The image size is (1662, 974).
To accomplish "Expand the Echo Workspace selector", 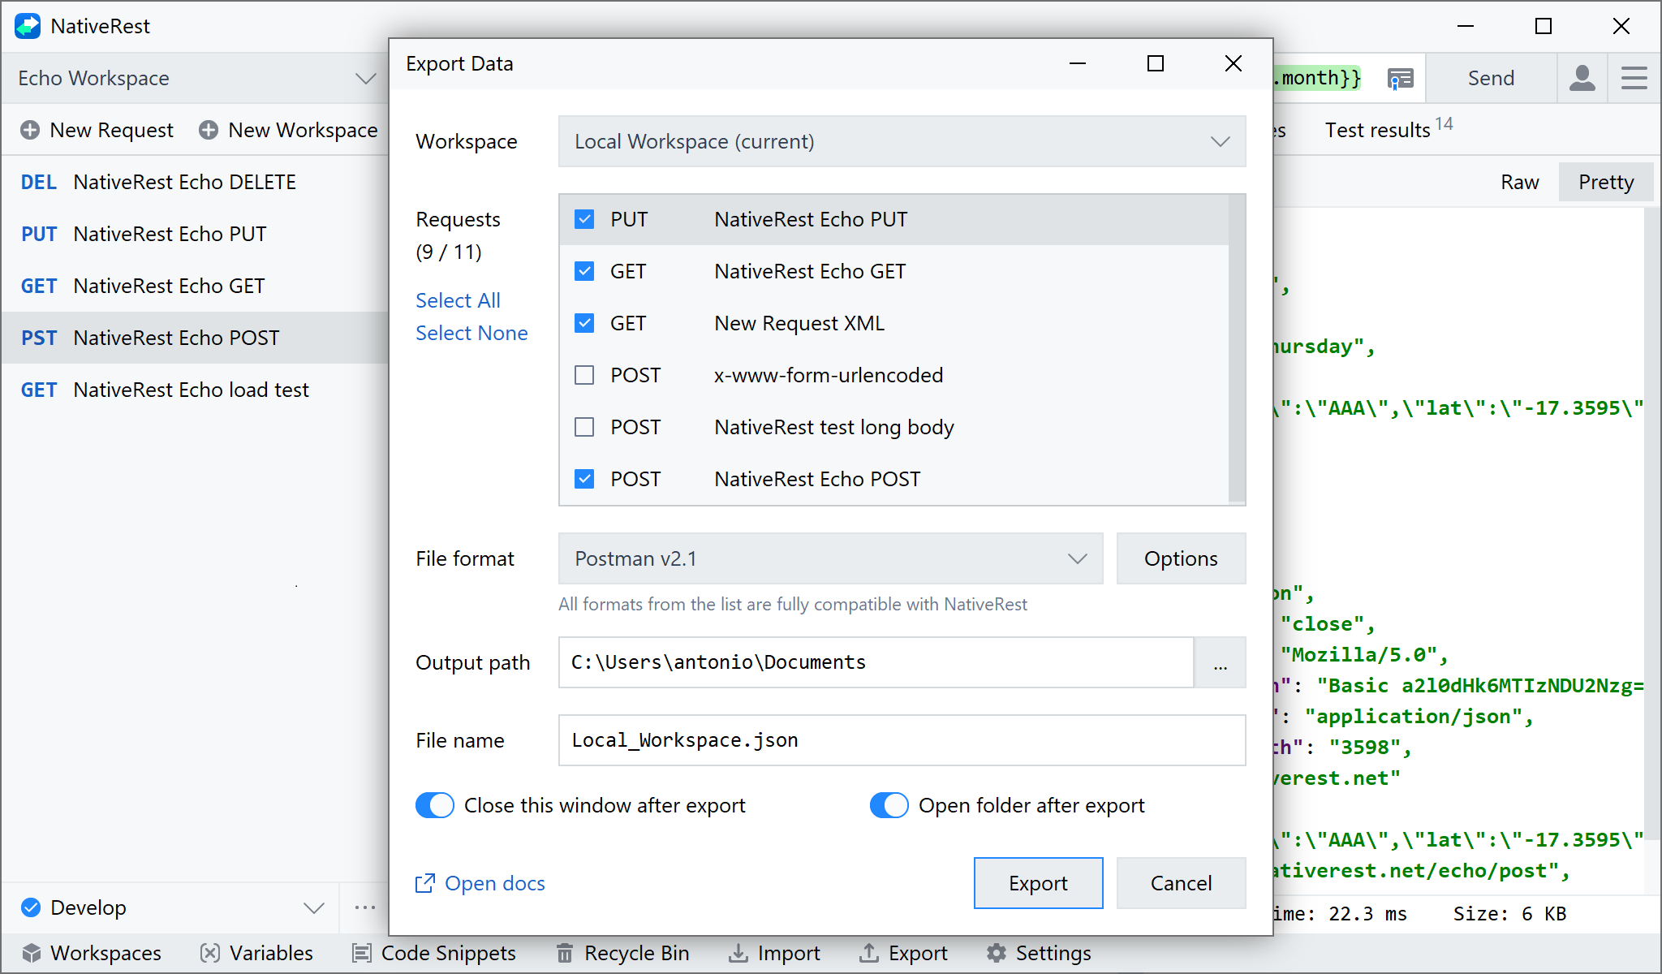I will (x=196, y=78).
